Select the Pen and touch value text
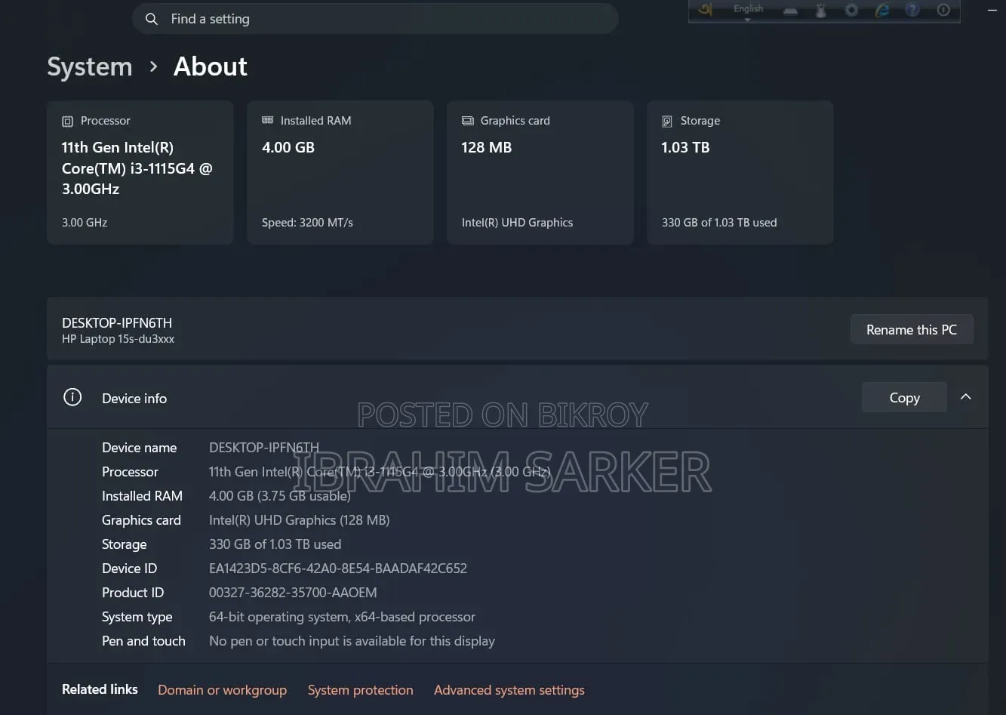 [352, 641]
